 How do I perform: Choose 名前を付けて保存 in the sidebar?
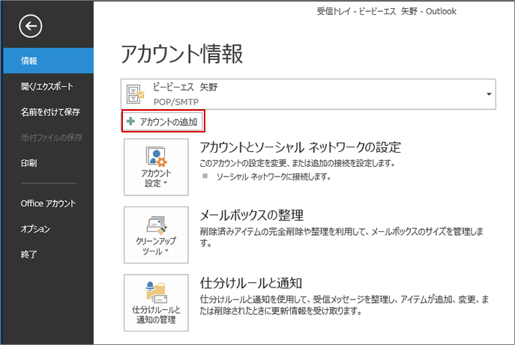pos(49,112)
